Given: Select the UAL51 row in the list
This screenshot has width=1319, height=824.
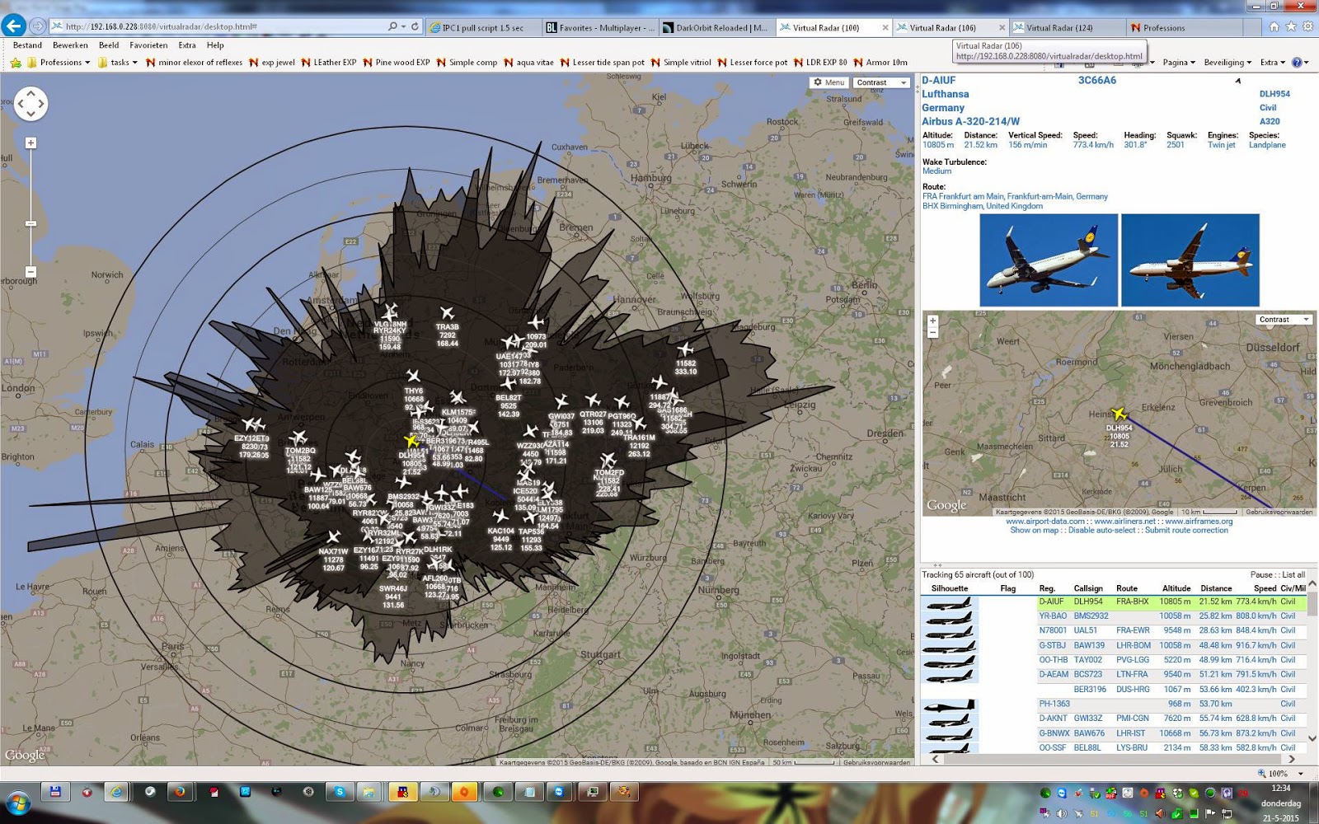Looking at the screenshot, I should pos(1113,630).
